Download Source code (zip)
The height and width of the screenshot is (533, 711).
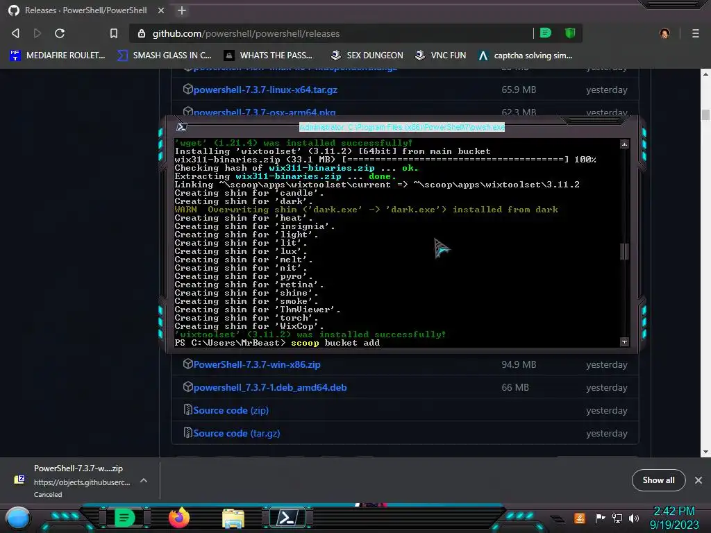(x=231, y=410)
